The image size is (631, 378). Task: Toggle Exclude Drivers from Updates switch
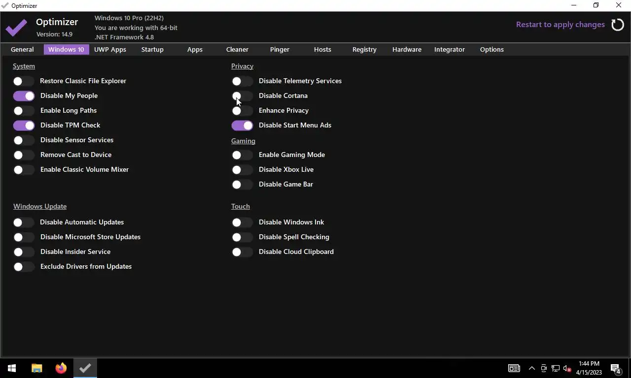click(24, 267)
